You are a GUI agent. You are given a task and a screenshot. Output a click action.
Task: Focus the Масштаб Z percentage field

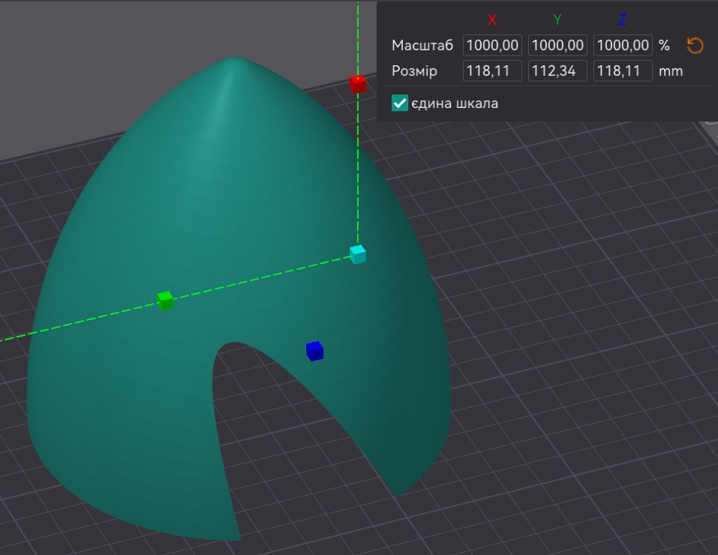click(622, 46)
